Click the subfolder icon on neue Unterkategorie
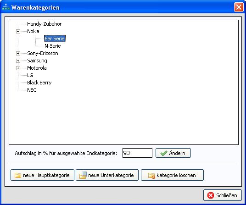Screen dimensions: 246x205 click(83, 175)
